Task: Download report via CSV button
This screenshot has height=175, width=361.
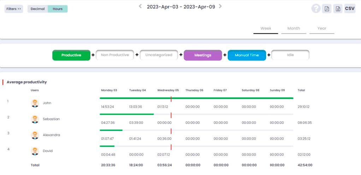Action: tap(350, 9)
